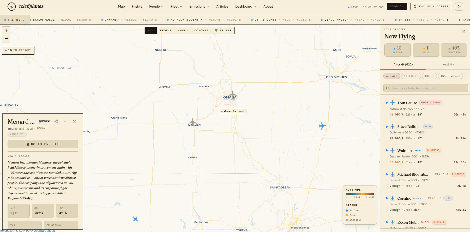This screenshot has height=232, width=470.
Task: Filter the map to People
Action: [x=166, y=31]
